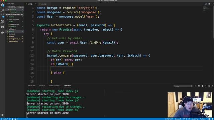The height and width of the screenshot is (120, 214).
Task: Split the terminal pane
Action: 199,86
